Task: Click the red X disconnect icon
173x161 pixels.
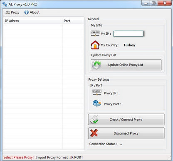Action: tap(94, 133)
